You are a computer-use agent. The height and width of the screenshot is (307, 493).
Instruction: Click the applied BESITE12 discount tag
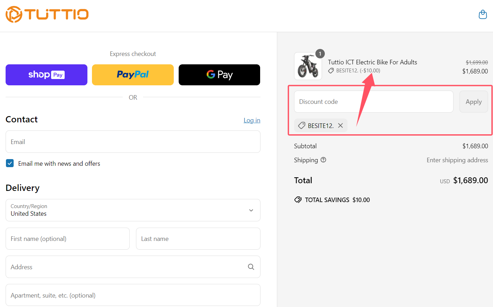(x=316, y=126)
